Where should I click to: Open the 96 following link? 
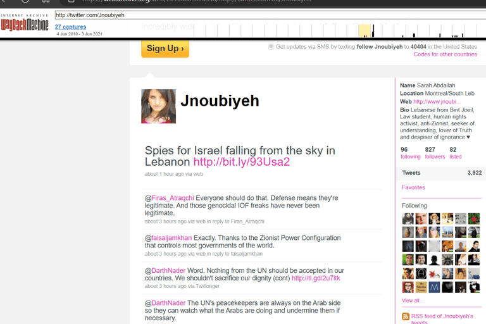[x=410, y=153]
